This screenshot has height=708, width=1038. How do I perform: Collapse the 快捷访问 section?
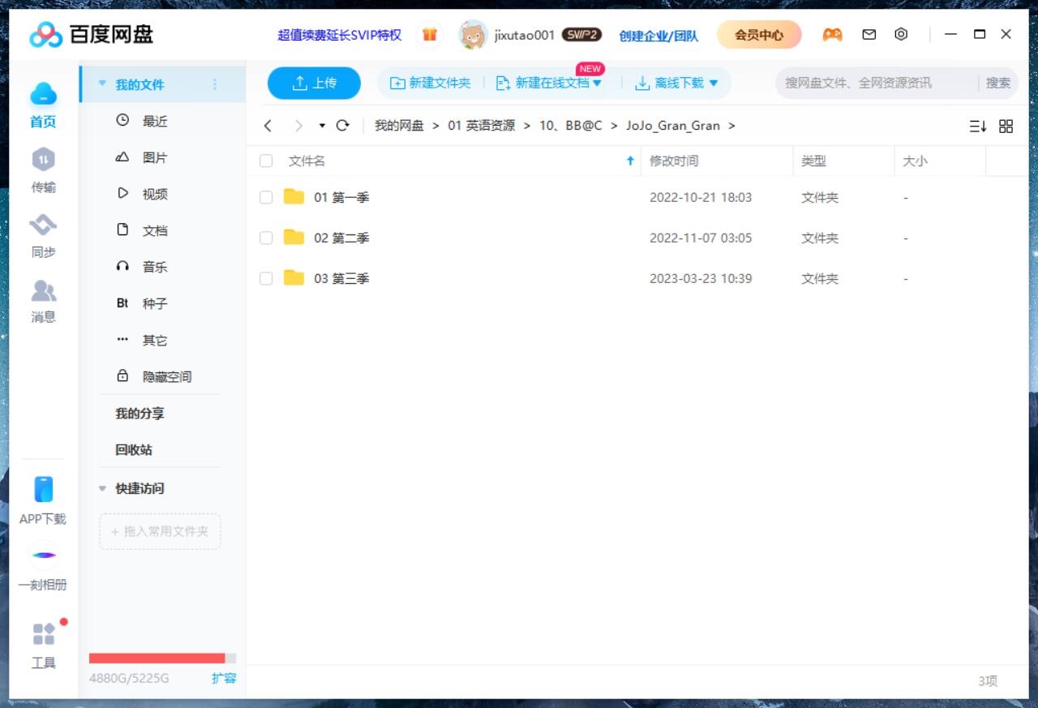coord(102,488)
